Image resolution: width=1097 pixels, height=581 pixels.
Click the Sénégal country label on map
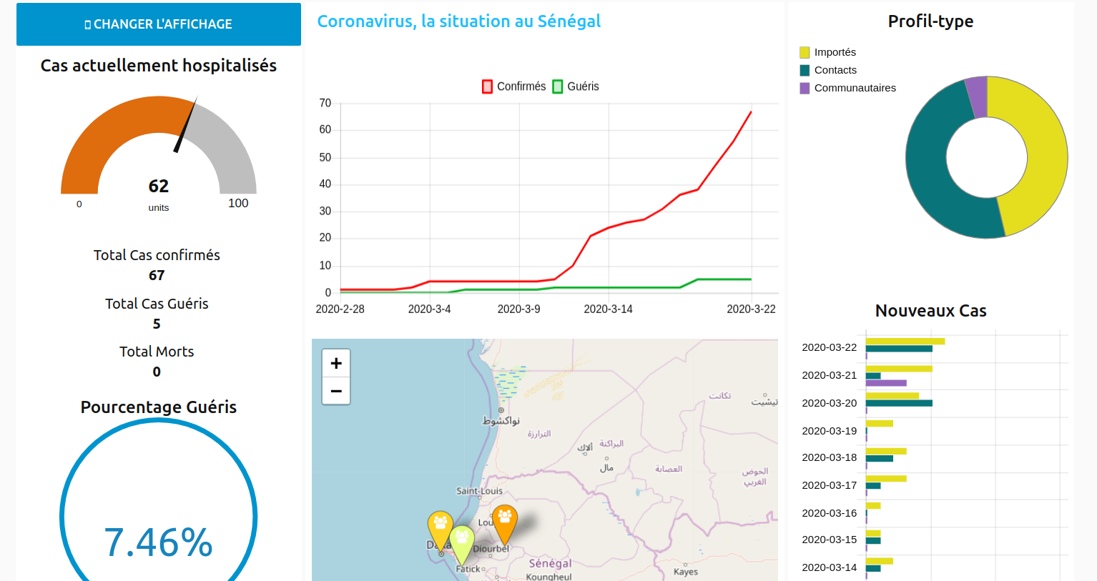click(550, 564)
